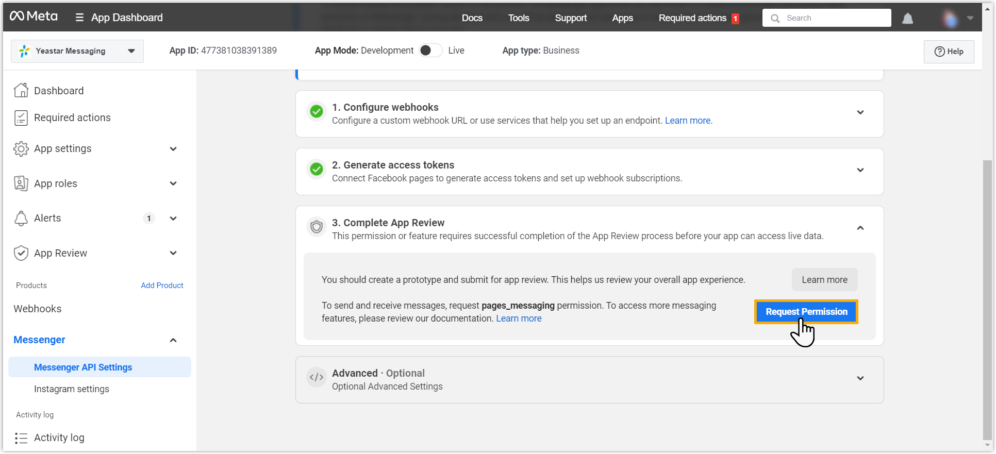Click the Activity log list icon
996x454 pixels.
tap(21, 438)
